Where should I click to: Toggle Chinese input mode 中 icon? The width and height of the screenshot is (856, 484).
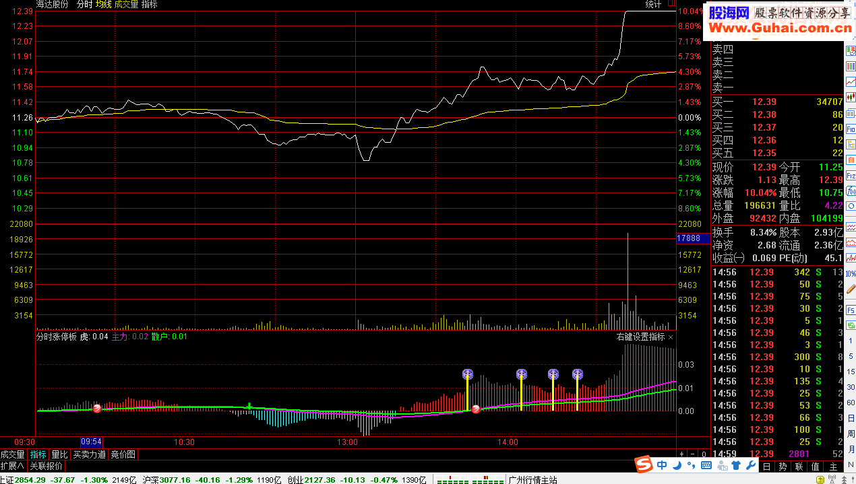click(x=662, y=465)
